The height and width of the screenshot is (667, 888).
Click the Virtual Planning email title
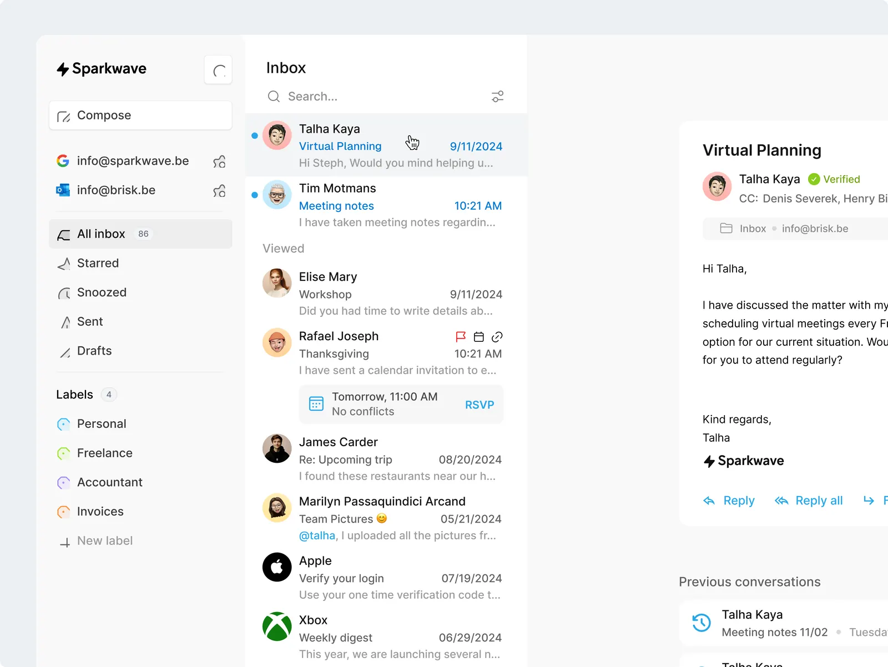762,150
